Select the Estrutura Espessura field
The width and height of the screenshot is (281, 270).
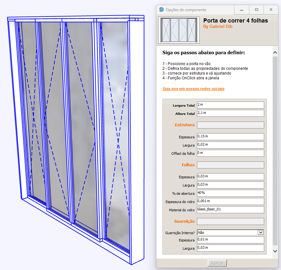(230, 137)
